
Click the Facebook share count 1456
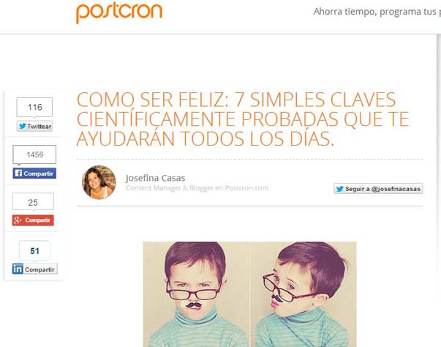coord(34,154)
